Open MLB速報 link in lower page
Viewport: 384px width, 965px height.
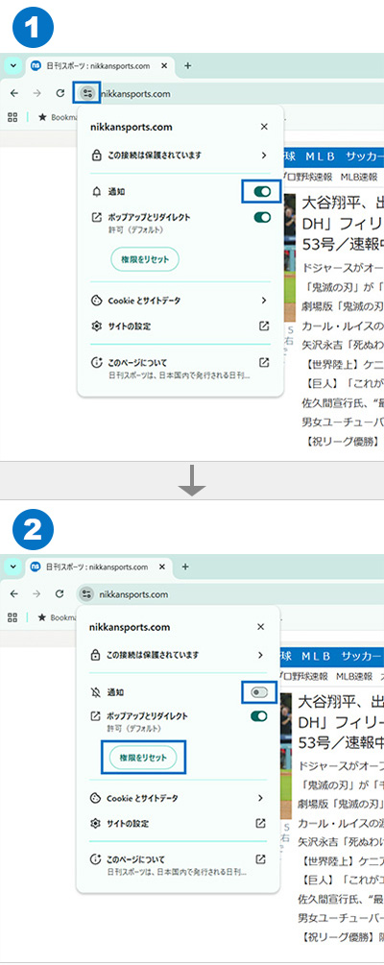(355, 676)
